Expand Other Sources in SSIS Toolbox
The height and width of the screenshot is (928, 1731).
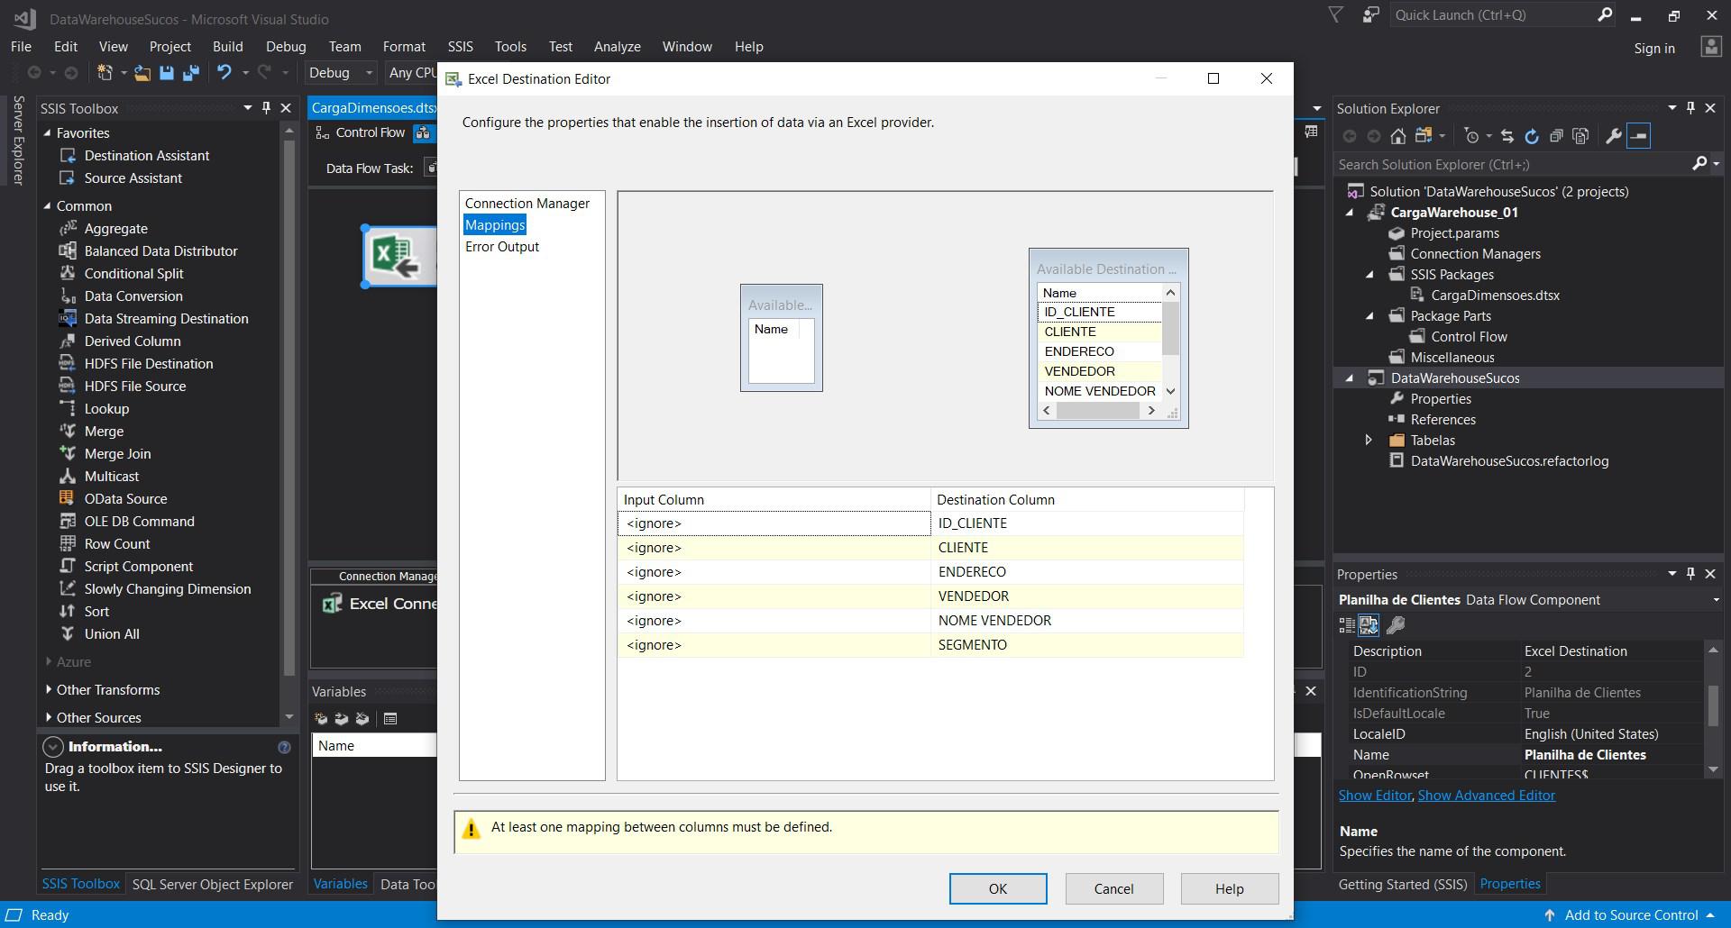coord(48,718)
